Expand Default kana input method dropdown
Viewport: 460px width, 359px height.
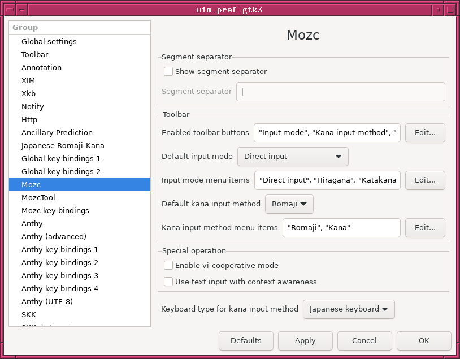289,204
